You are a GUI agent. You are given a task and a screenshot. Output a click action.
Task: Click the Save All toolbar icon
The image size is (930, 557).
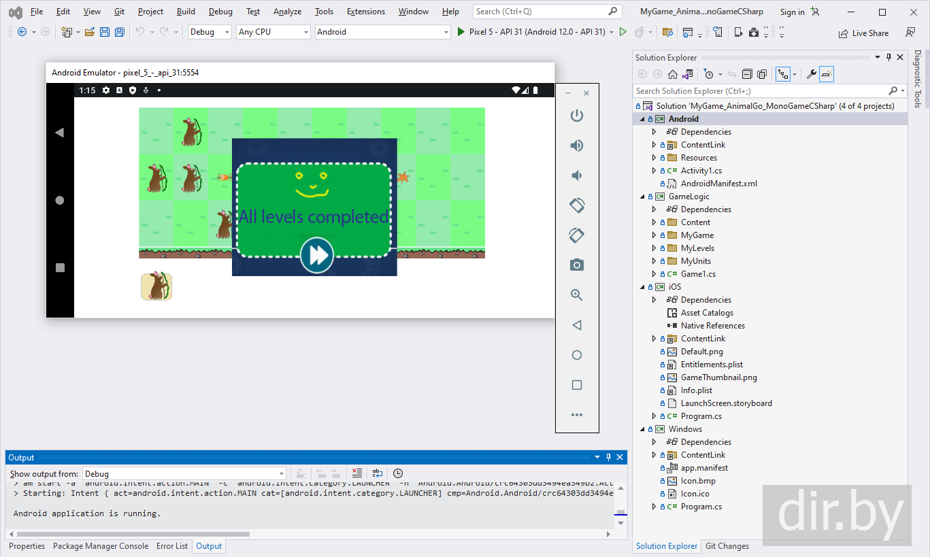[x=120, y=32]
